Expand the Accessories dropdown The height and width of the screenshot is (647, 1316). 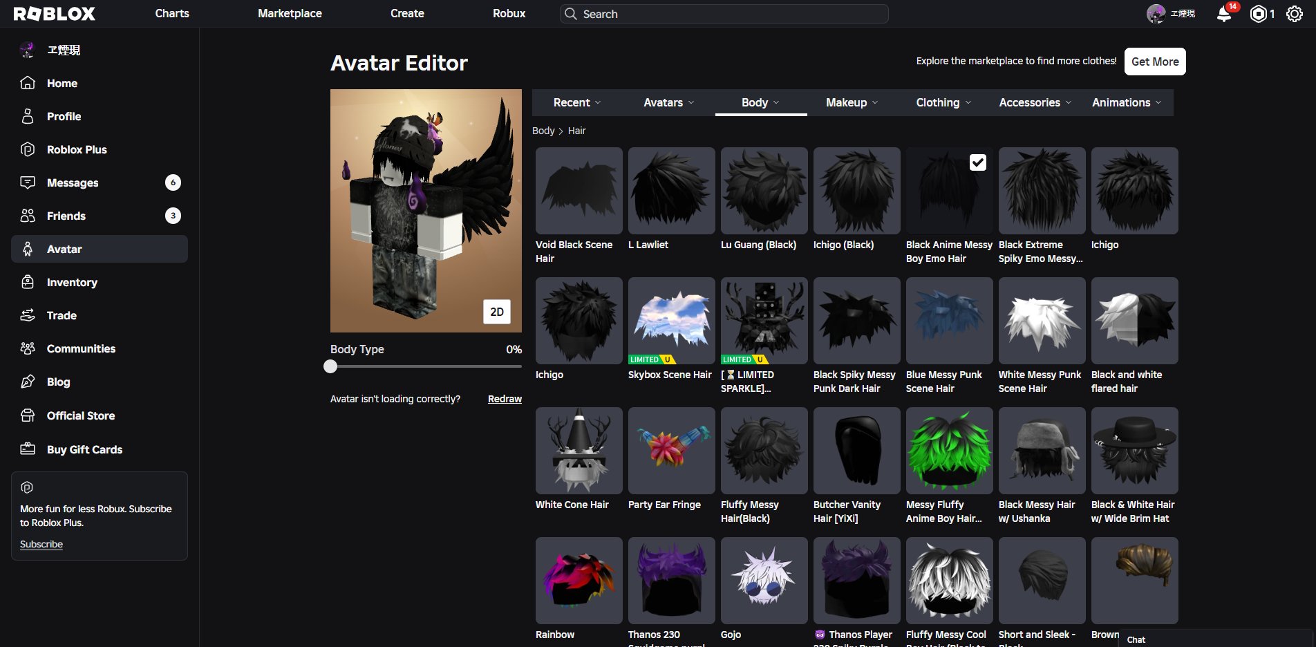point(1035,102)
